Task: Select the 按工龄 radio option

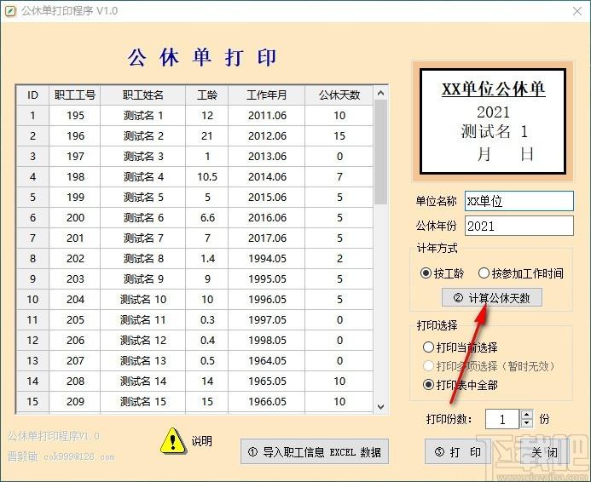Action: (442, 273)
